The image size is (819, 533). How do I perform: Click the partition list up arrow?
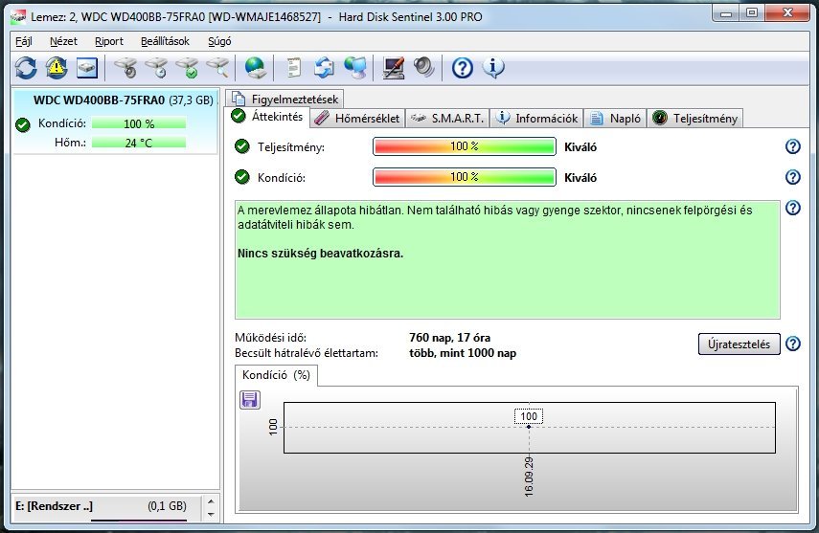point(211,502)
